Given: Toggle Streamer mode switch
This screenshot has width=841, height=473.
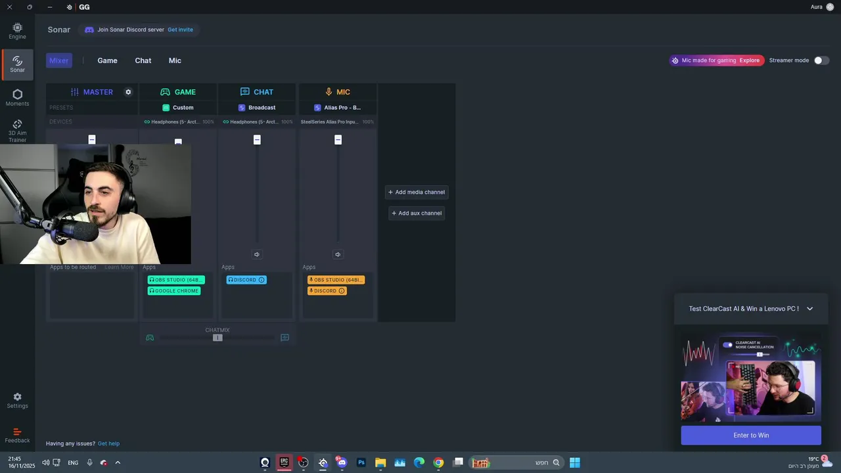Looking at the screenshot, I should pos(821,60).
